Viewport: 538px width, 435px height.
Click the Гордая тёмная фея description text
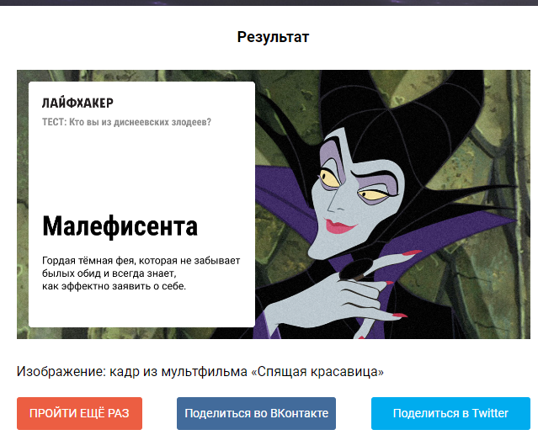tap(141, 273)
